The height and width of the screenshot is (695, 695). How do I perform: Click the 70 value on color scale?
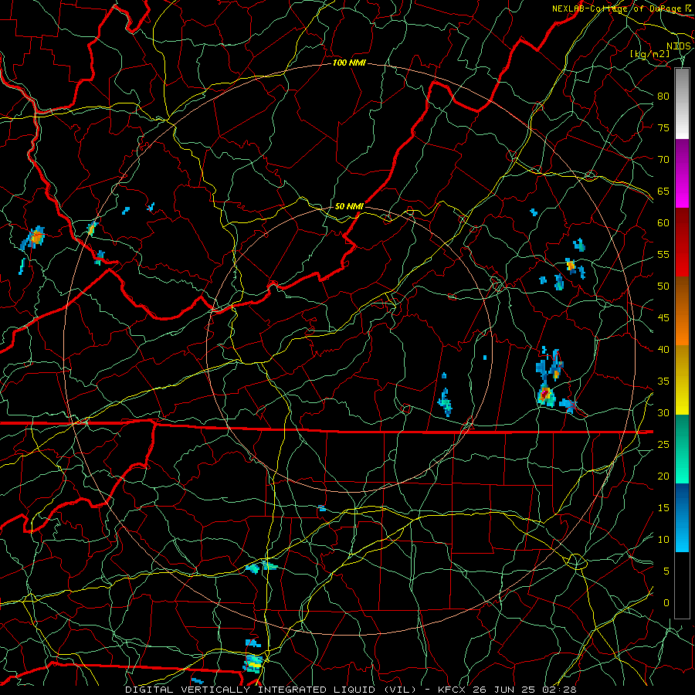663,160
